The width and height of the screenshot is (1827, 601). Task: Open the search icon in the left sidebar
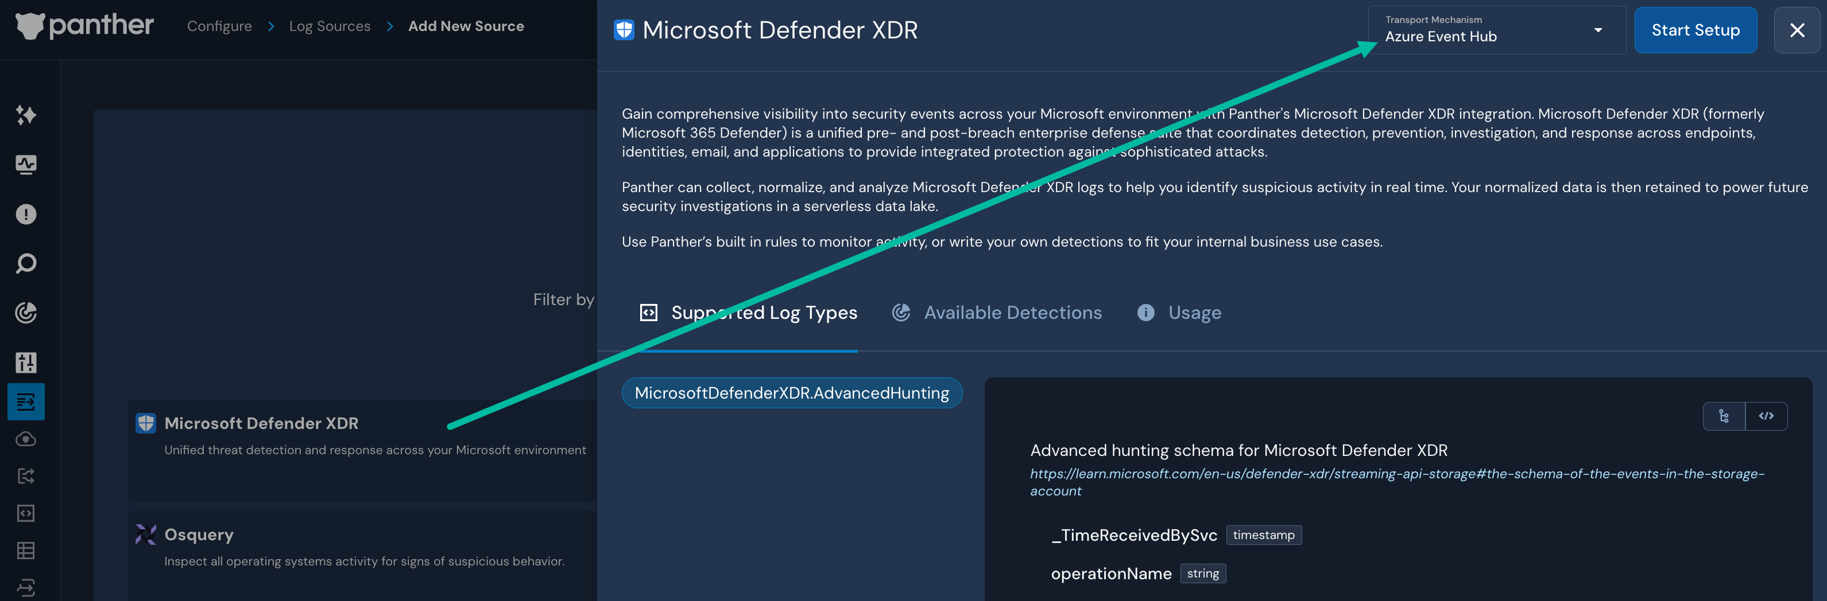(26, 263)
